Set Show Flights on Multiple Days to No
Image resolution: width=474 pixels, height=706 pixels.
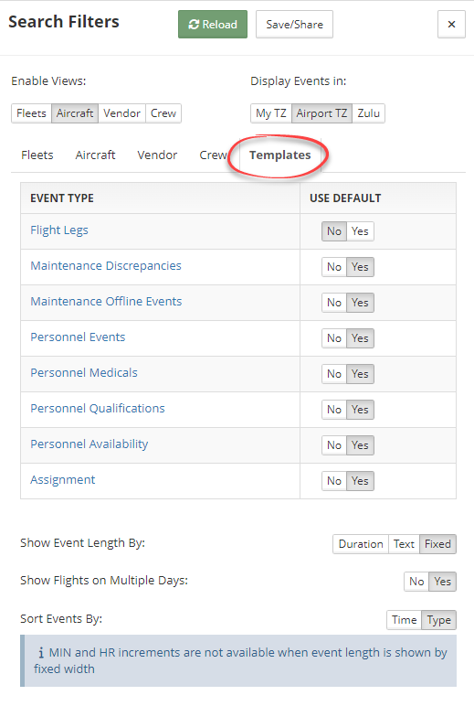point(416,582)
